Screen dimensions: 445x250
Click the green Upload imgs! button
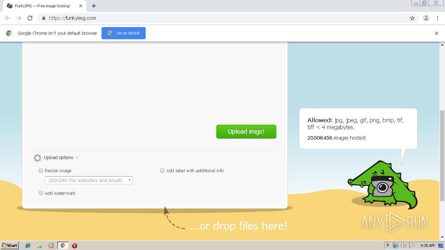[246, 132]
